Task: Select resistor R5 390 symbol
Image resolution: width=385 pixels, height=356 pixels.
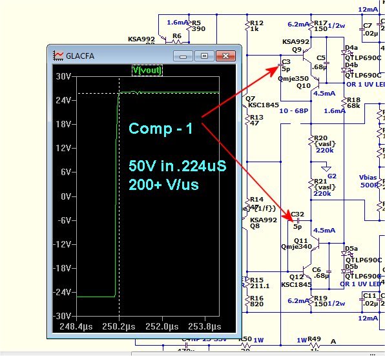Action: 189,26
